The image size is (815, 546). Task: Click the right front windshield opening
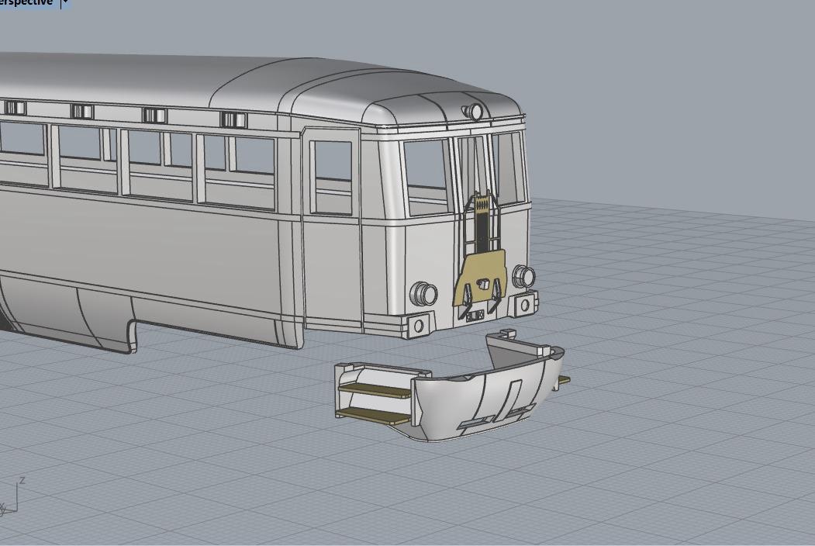509,165
